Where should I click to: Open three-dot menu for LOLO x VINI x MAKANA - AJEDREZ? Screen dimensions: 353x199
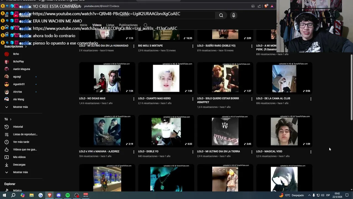(134, 152)
